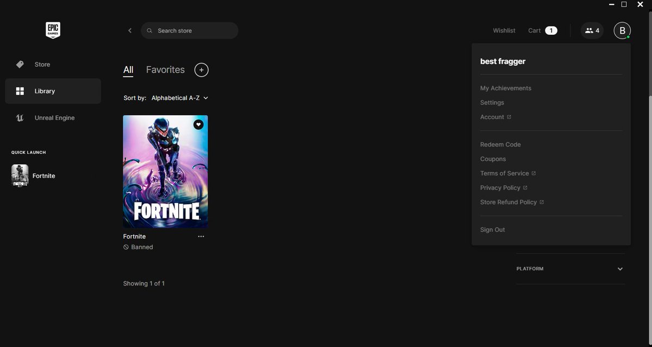This screenshot has height=347, width=652.
Task: Click the search magnifier icon
Action: pyautogui.click(x=149, y=30)
